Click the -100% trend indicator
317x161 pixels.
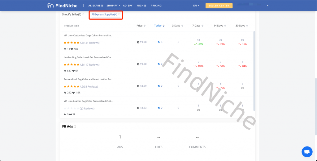[198, 66]
